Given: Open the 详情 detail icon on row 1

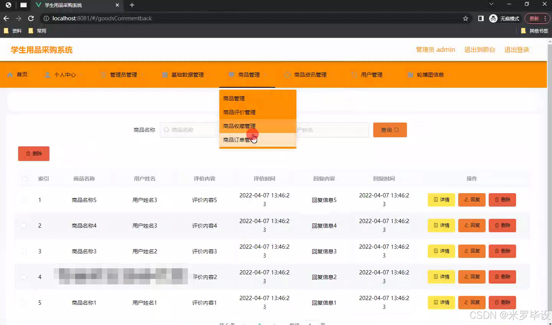Looking at the screenshot, I should pos(435,200).
